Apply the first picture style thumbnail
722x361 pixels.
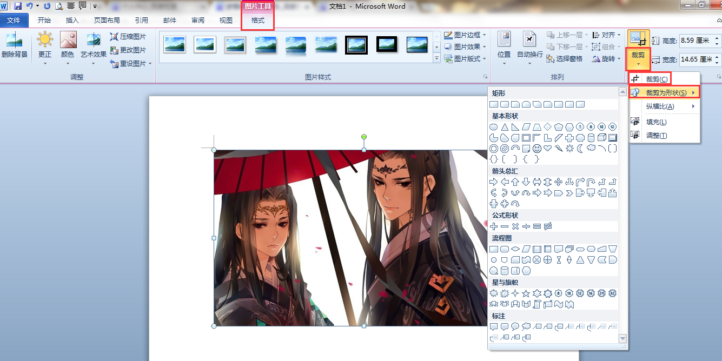point(175,45)
